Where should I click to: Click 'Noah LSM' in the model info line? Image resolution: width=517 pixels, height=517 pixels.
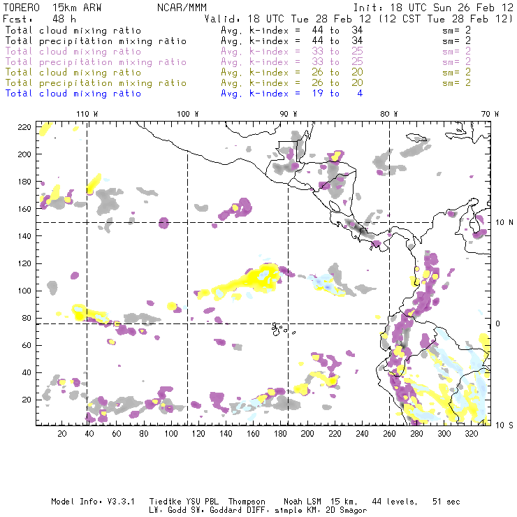tap(303, 502)
